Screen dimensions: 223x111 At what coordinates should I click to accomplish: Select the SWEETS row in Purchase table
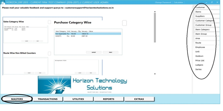point(88,36)
